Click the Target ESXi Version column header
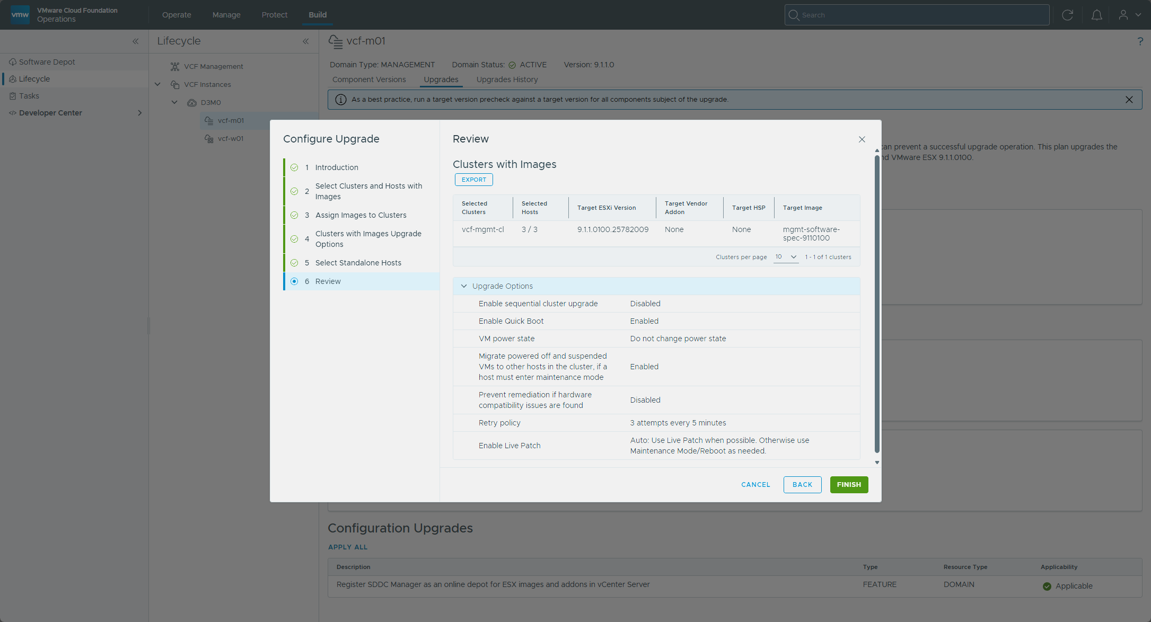This screenshot has height=622, width=1151. [x=606, y=208]
